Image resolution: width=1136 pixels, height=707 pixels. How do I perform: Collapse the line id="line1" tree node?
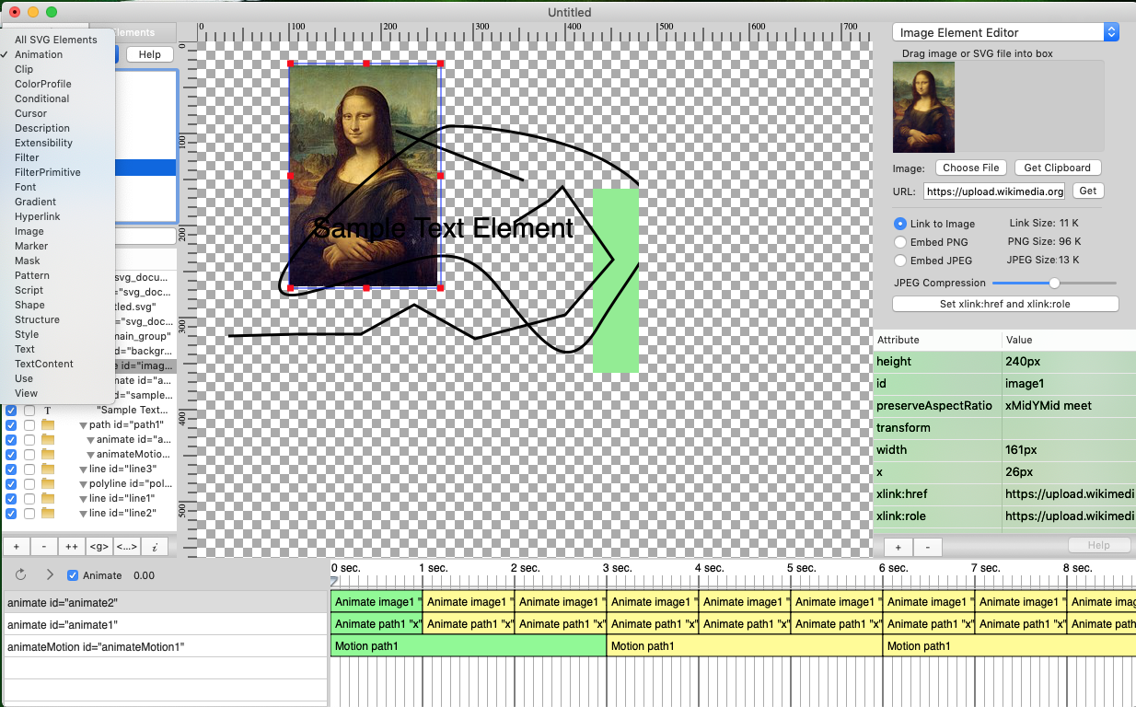[x=83, y=499]
